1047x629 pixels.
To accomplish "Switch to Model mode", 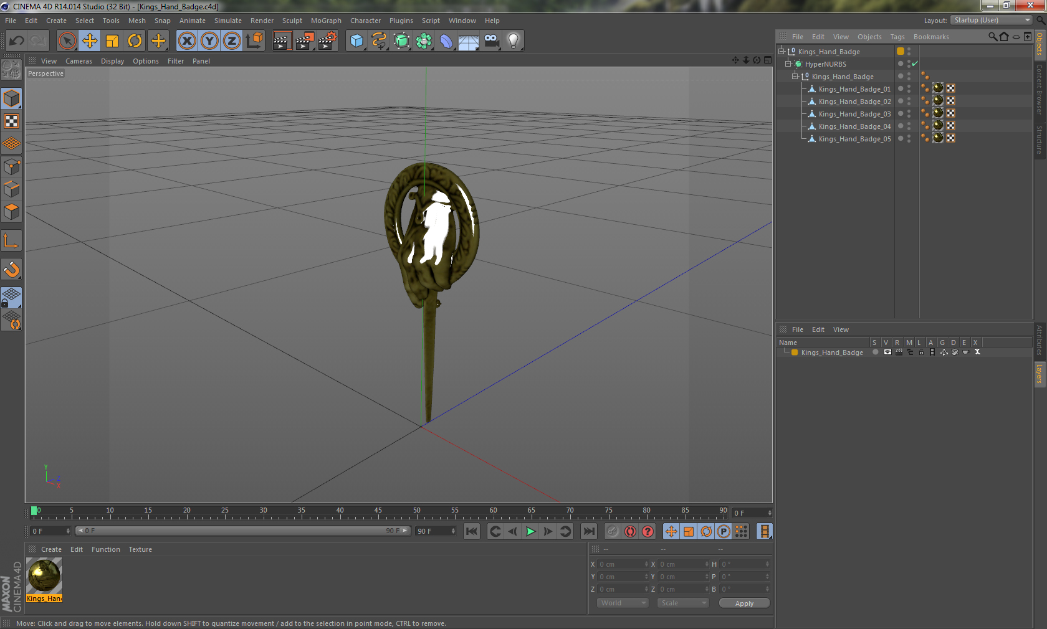I will (11, 98).
